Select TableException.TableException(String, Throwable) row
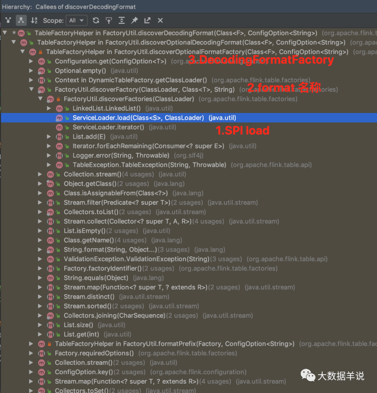Screen dimensions: 377x393 pos(189,165)
